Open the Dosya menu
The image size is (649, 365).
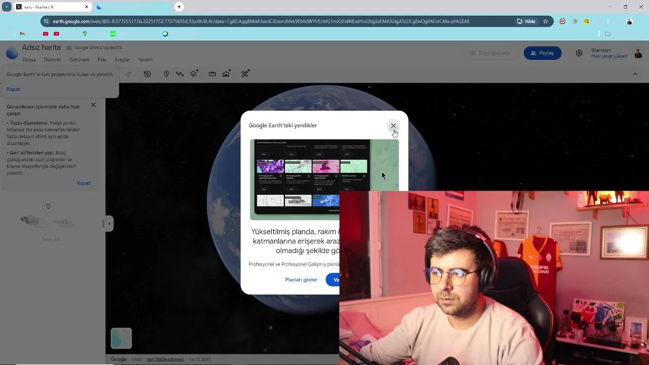pyautogui.click(x=29, y=60)
